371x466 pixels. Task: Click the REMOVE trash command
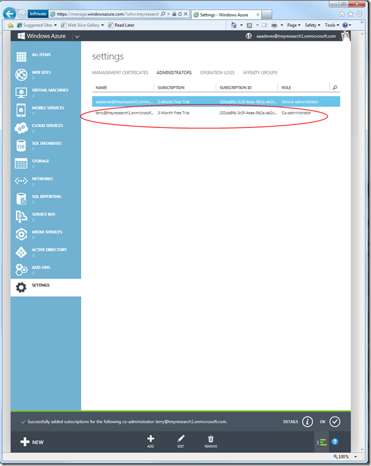coord(210,441)
